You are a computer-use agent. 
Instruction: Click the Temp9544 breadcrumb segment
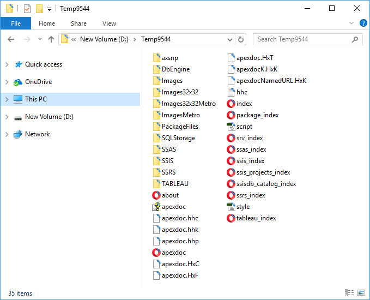[x=156, y=39]
